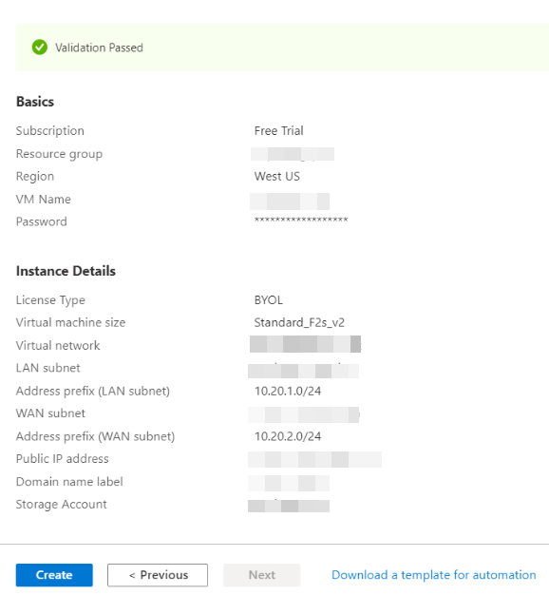
Task: Click the blurred Resource group value
Action: (293, 154)
